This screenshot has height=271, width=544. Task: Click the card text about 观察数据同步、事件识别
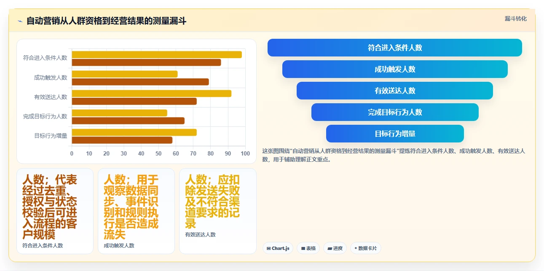[131, 207]
